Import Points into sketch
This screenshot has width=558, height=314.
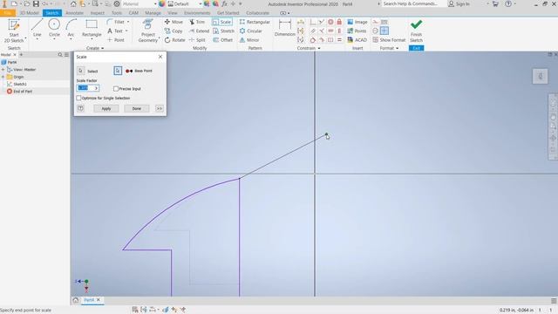[357, 31]
